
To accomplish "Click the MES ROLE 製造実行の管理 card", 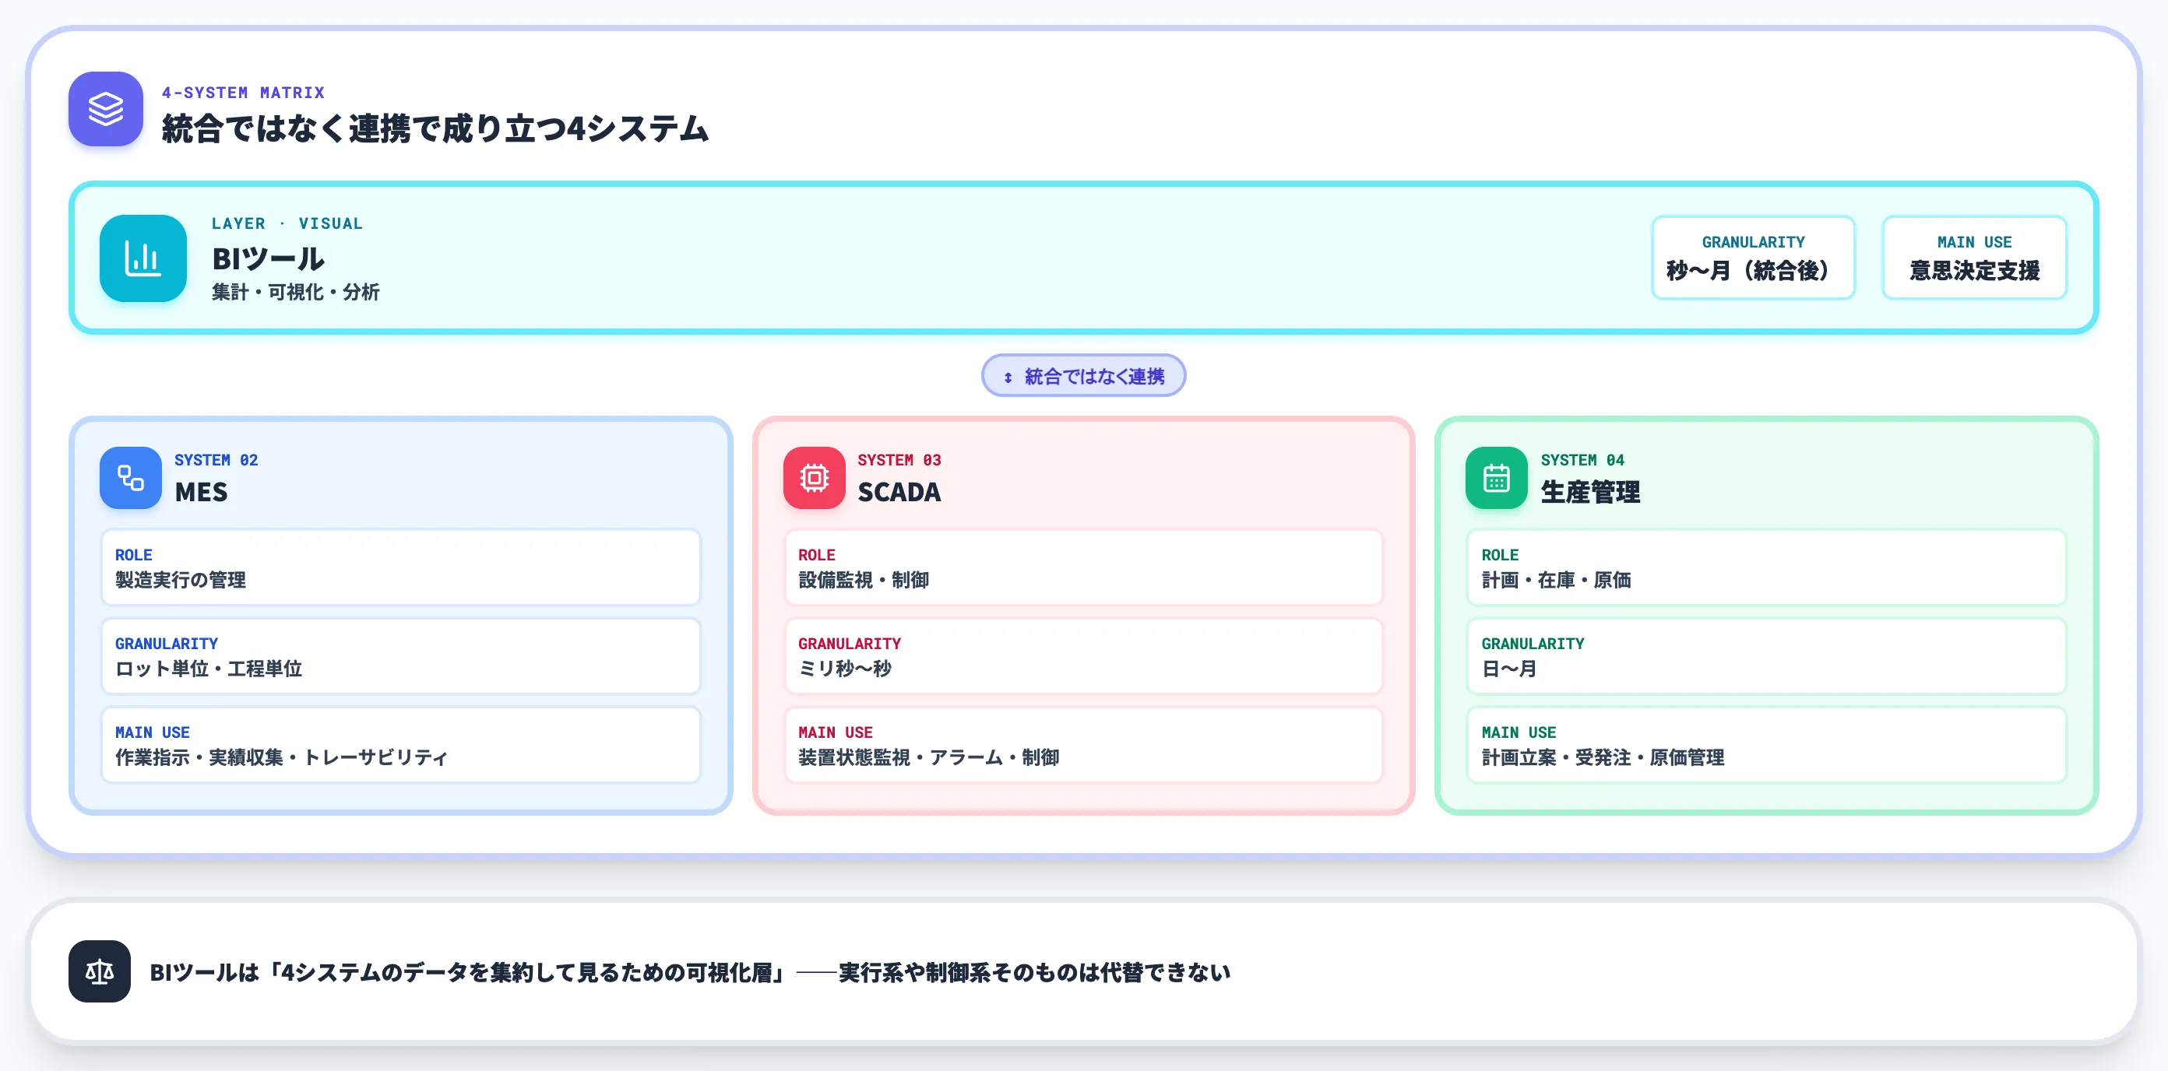I will click(x=400, y=568).
